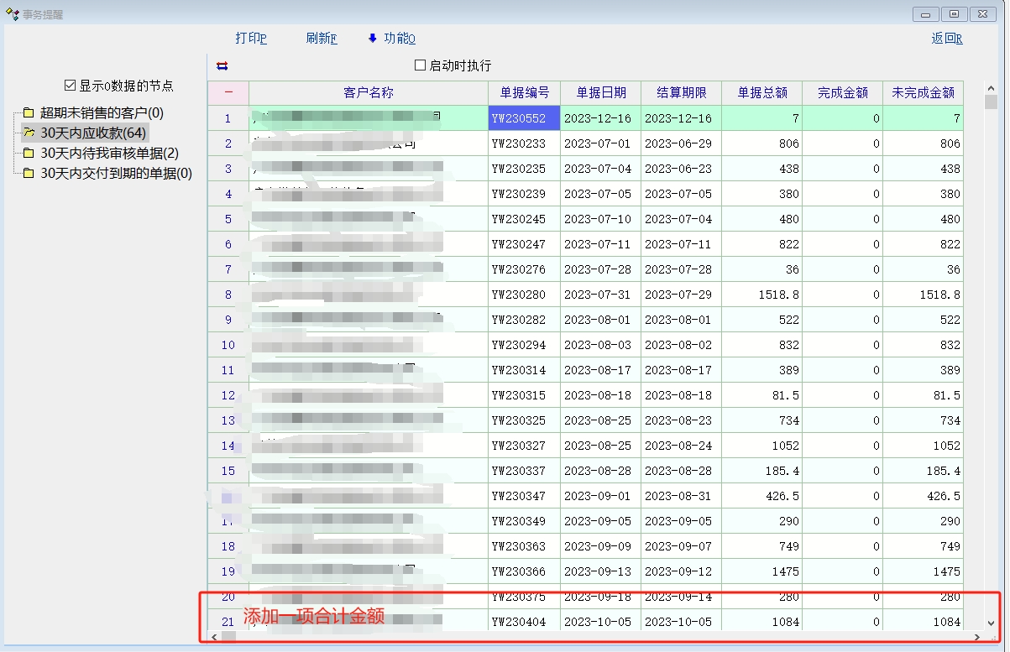
Task: Select 超期未销售的客户(0) tree node
Action: (x=102, y=113)
